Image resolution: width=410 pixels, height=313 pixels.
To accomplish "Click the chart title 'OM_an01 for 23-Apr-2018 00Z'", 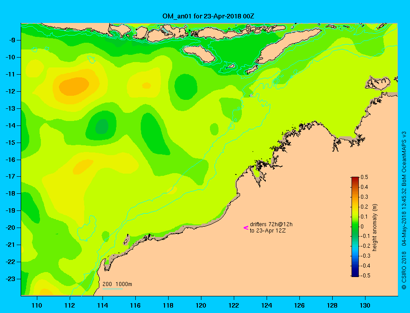I will pos(208,16).
